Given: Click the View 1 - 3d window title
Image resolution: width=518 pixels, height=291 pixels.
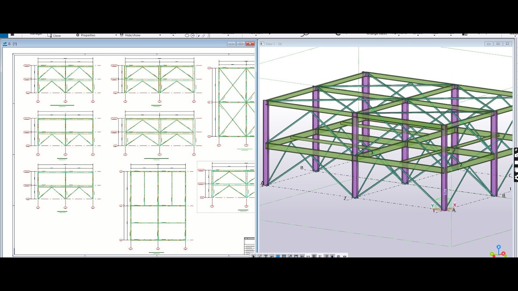Looking at the screenshot, I should 274,44.
